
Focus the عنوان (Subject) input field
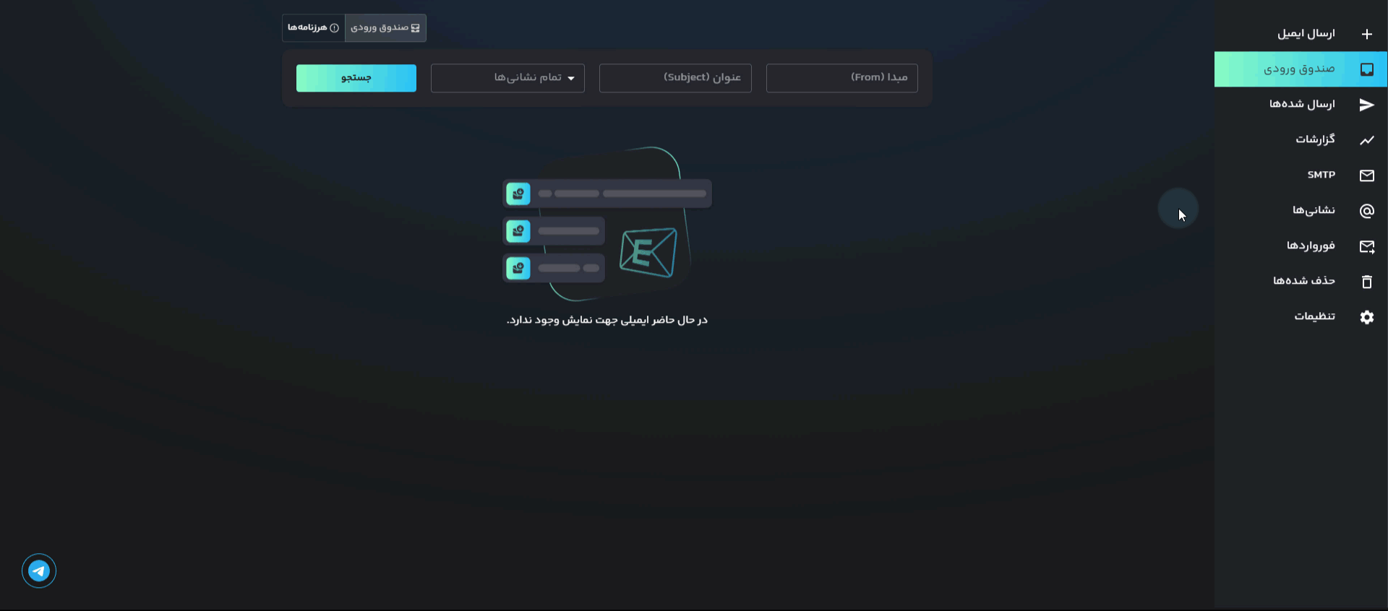click(x=675, y=78)
